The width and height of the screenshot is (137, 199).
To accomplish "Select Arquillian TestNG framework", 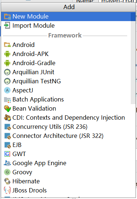I will 66,81.
